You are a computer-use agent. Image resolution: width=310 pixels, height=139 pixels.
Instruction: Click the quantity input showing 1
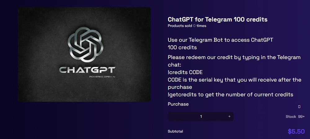(201, 116)
